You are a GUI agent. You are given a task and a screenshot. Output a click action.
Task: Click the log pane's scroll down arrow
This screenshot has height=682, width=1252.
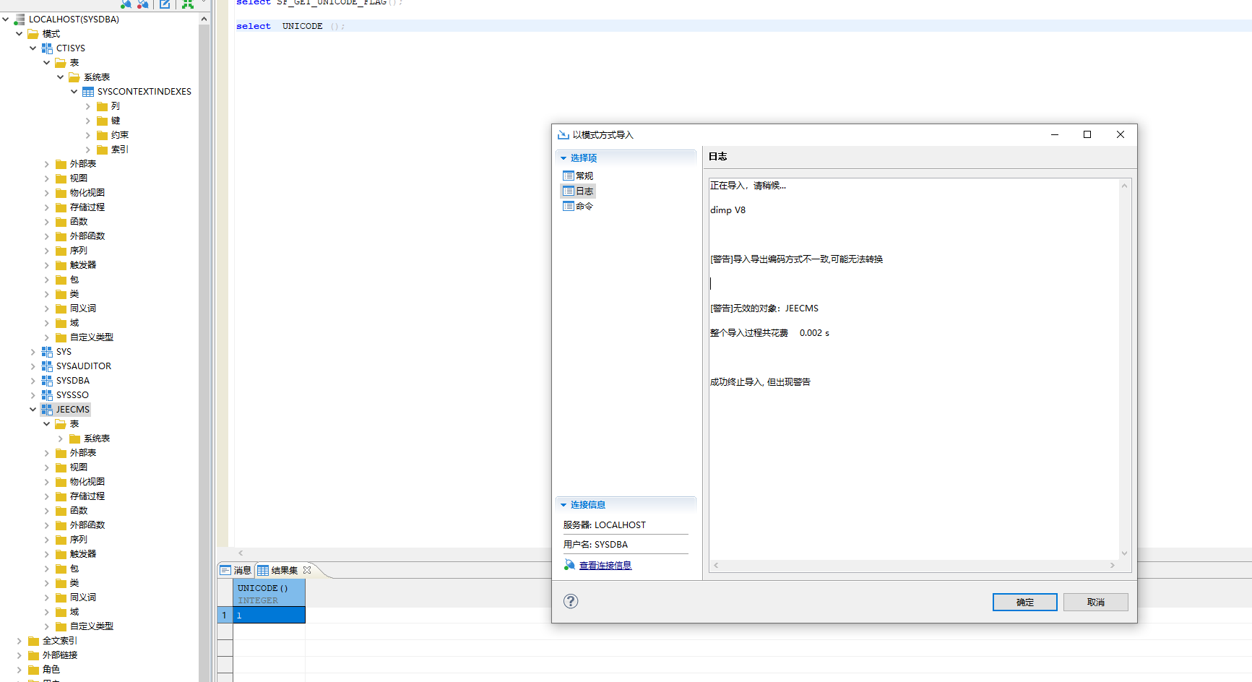point(1124,553)
